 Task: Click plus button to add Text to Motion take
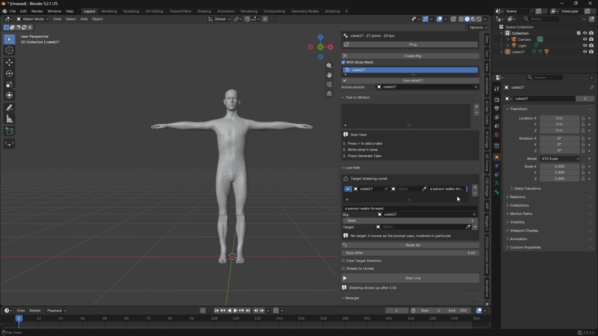click(477, 107)
